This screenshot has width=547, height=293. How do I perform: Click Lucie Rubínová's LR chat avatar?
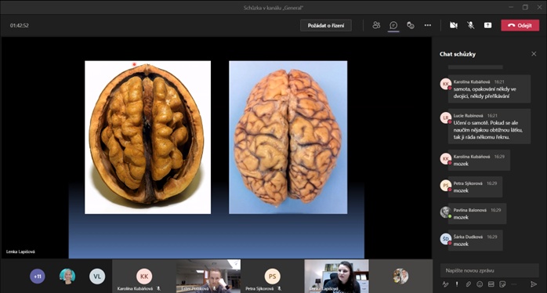coord(445,118)
